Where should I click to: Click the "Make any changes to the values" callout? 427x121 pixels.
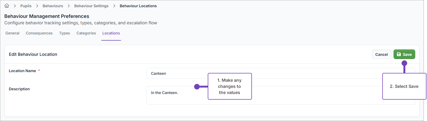click(x=230, y=86)
